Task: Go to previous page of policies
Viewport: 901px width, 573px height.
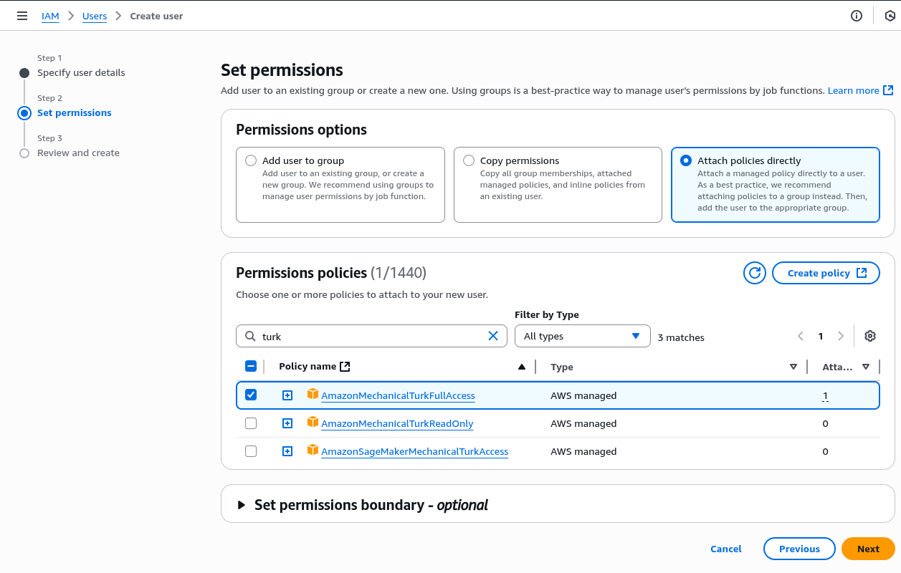Action: pos(801,336)
